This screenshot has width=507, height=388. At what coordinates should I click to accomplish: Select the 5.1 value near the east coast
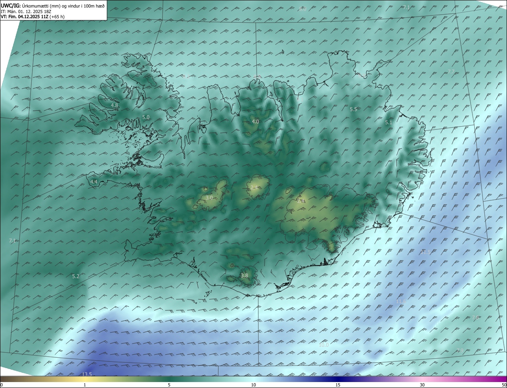point(389,123)
